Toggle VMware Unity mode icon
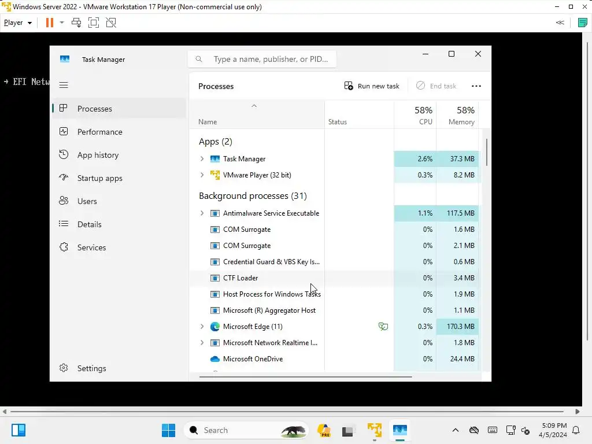592x444 pixels. pos(111,23)
